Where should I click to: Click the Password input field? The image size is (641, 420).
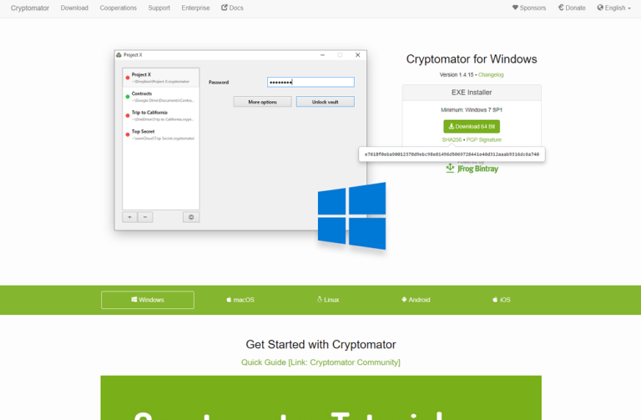tap(310, 82)
